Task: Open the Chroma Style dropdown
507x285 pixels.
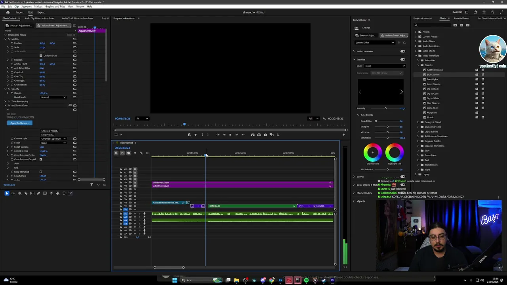Action: pos(53,139)
